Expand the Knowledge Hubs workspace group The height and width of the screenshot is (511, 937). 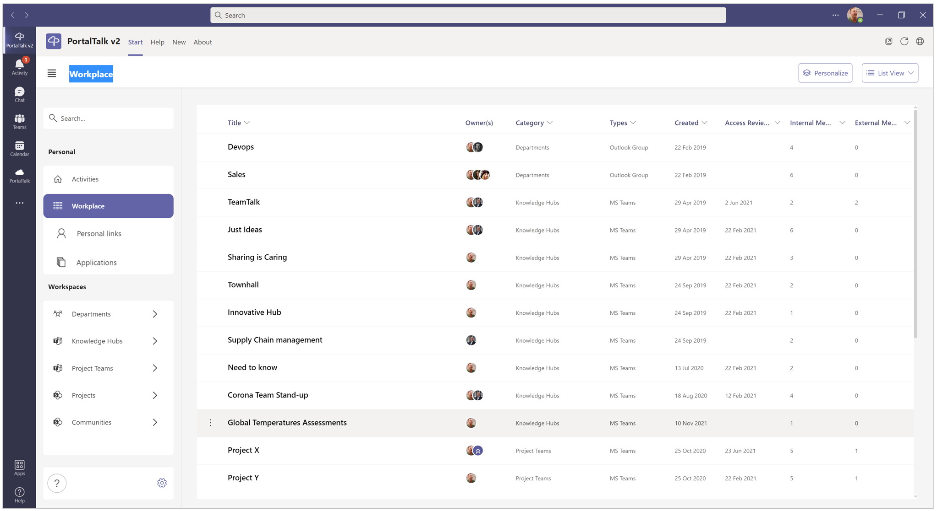coord(155,341)
